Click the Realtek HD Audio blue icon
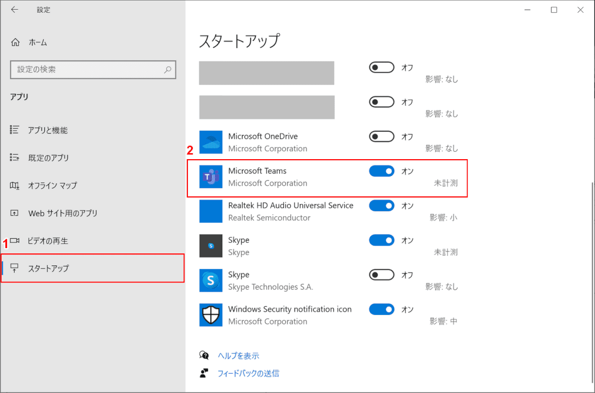The width and height of the screenshot is (595, 393). coord(211,211)
